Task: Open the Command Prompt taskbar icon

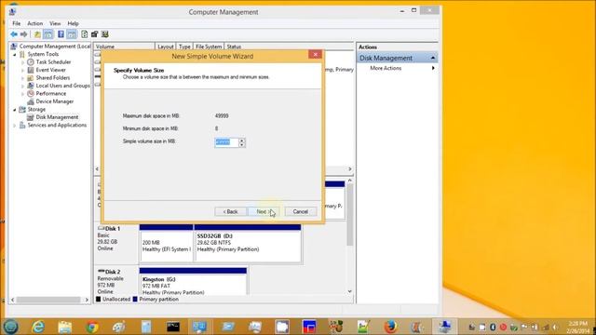Action: [173, 327]
